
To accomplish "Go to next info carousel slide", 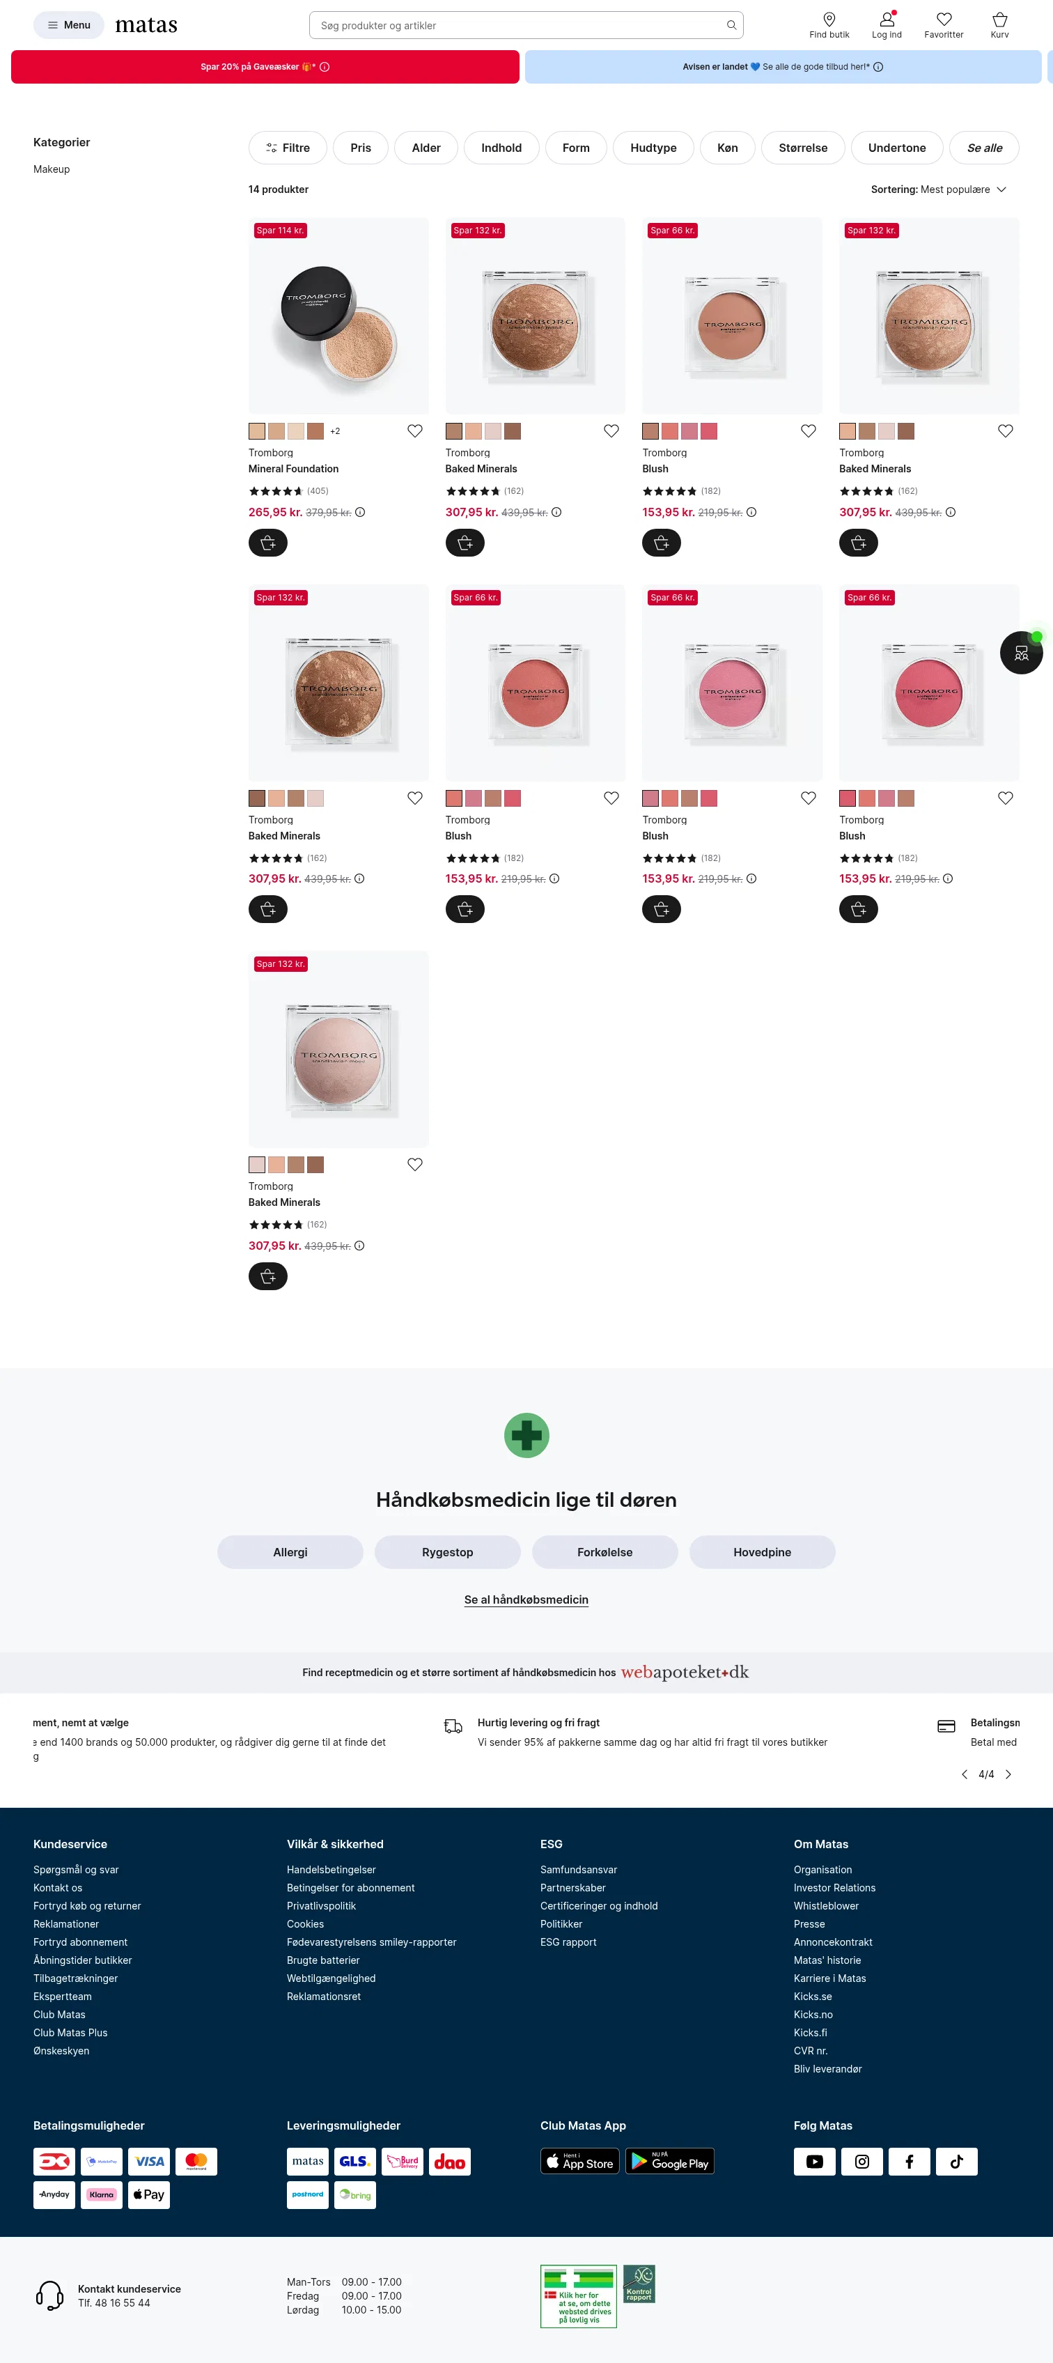I will point(1008,1774).
